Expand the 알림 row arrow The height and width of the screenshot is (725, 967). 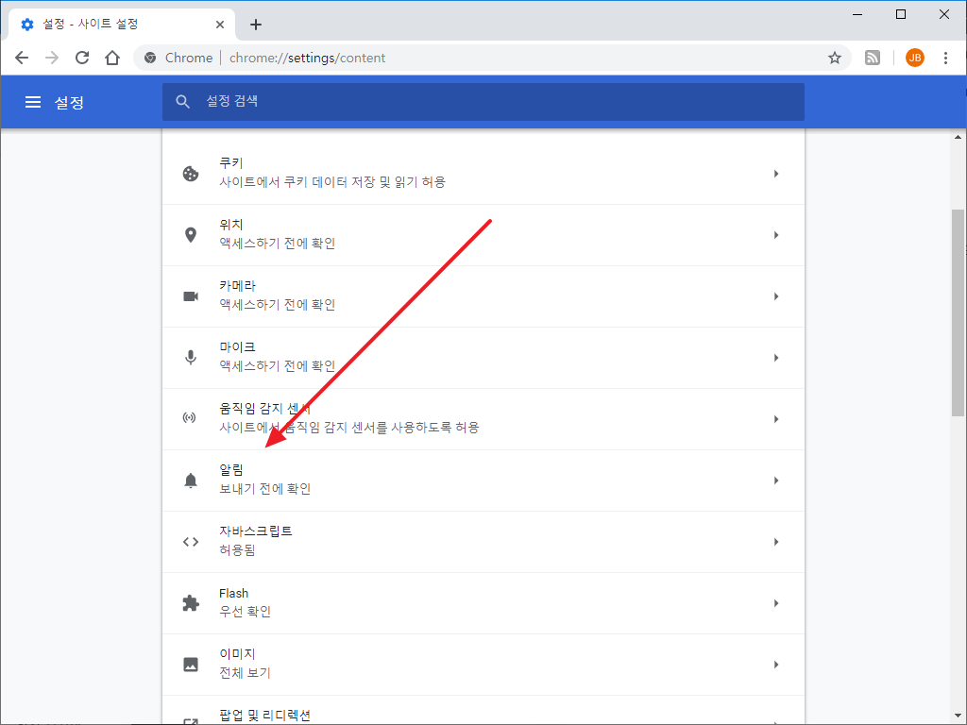click(x=776, y=481)
